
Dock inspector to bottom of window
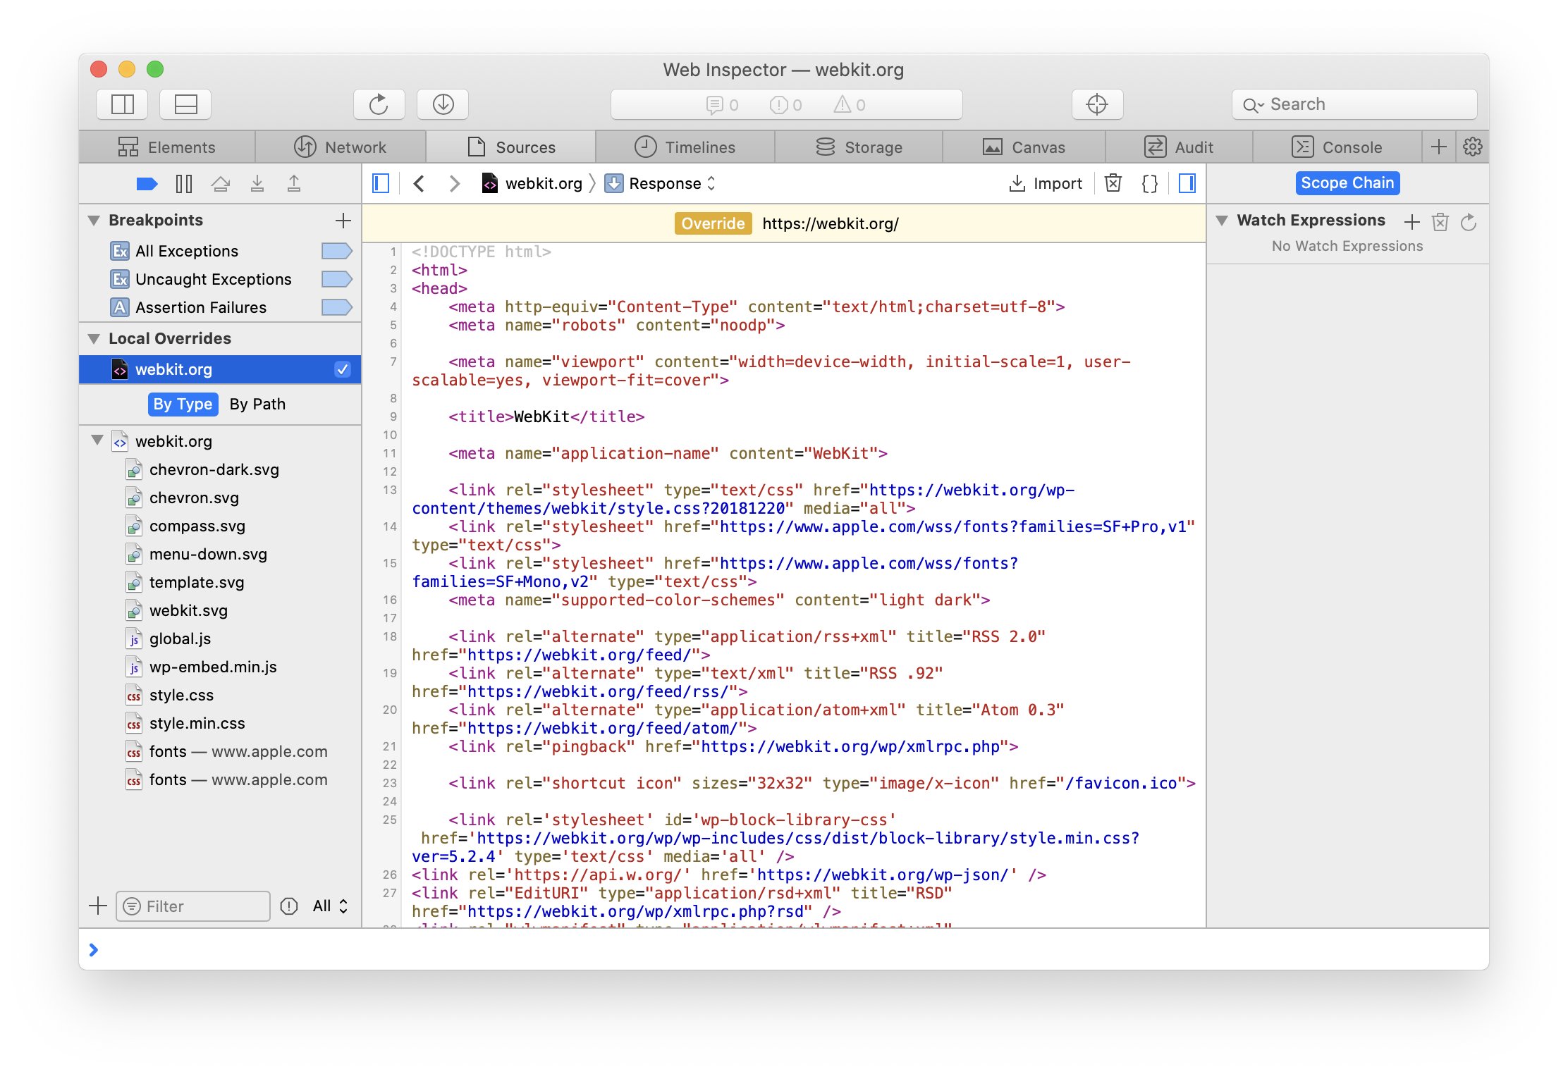185,104
